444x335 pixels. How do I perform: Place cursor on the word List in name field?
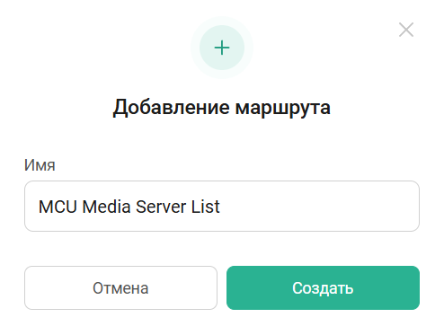point(206,207)
